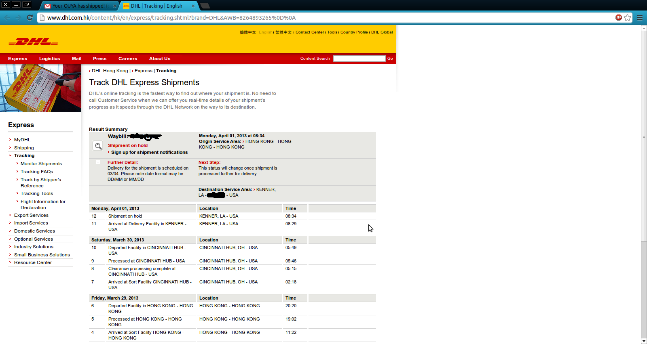Open Flight Information for Declaration
The height and width of the screenshot is (344, 647).
point(43,204)
